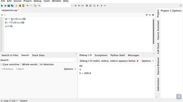
Task: Select the Debug I/O tab
Action: point(85,55)
